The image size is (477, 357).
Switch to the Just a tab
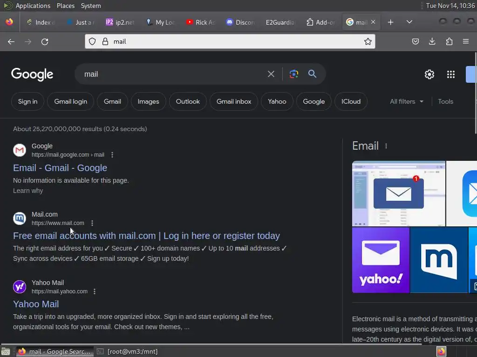click(x=80, y=22)
